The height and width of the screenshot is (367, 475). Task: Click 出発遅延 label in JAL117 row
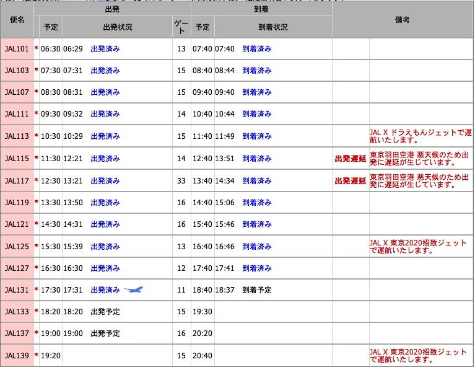pyautogui.click(x=351, y=181)
